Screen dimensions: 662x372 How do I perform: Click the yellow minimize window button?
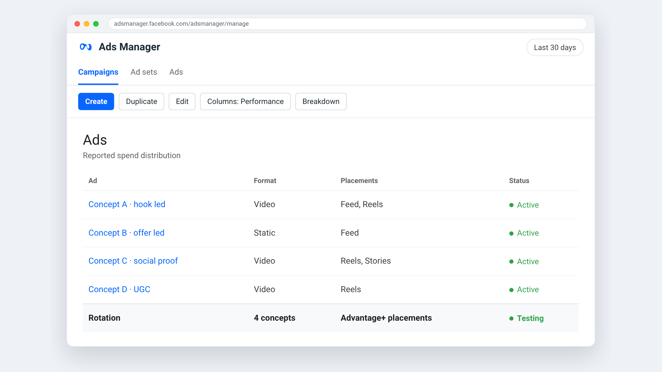click(87, 24)
